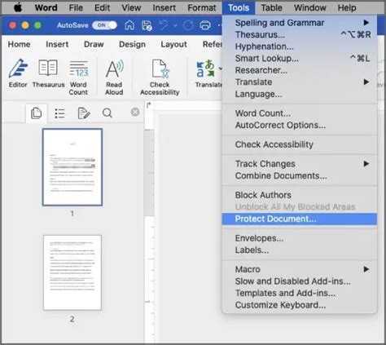Click the Save icon in title bar
This screenshot has height=345, width=386.
tap(147, 25)
